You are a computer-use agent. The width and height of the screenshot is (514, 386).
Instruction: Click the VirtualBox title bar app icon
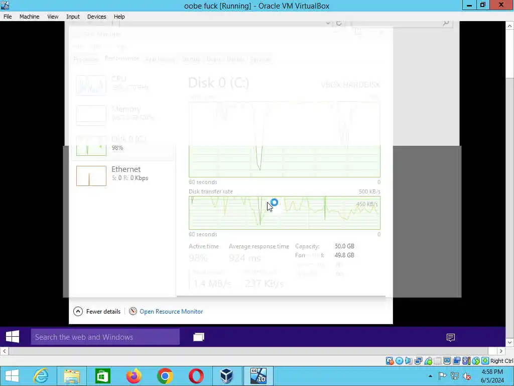(x=5, y=5)
